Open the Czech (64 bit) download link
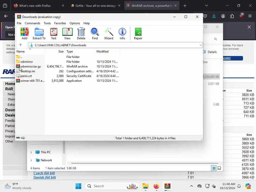 point(44,173)
